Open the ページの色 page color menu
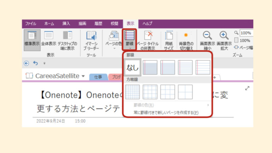 [114, 40]
